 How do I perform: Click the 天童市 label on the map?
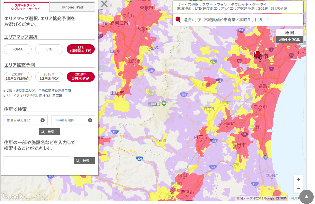point(143,29)
